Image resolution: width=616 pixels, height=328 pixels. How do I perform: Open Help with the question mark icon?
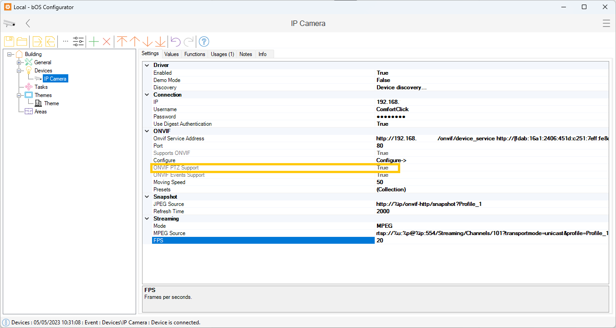pyautogui.click(x=204, y=41)
